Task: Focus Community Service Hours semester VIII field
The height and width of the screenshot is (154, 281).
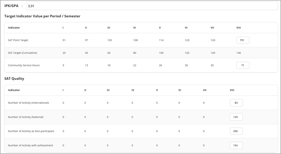Action: click(243, 65)
